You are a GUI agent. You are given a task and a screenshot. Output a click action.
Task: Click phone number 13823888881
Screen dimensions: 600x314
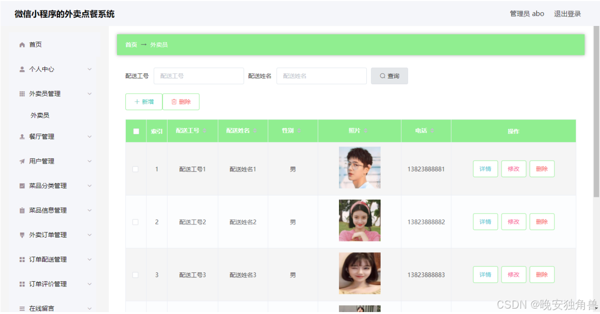click(426, 169)
